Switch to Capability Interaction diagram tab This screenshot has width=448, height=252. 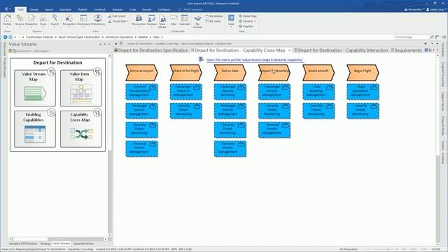(x=341, y=50)
